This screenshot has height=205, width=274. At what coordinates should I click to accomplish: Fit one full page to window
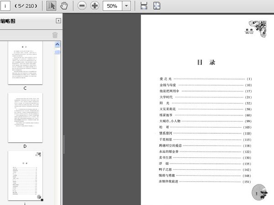(157, 6)
